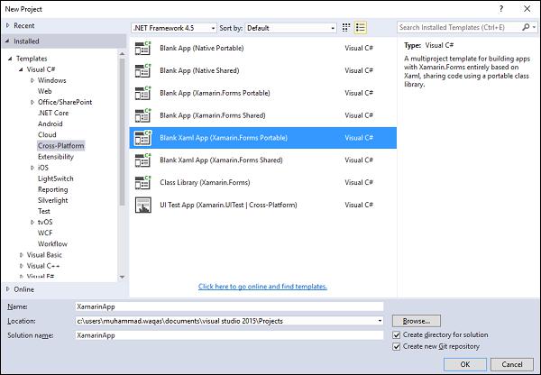The width and height of the screenshot is (541, 375).
Task: Select the Android template category
Action: pos(50,123)
